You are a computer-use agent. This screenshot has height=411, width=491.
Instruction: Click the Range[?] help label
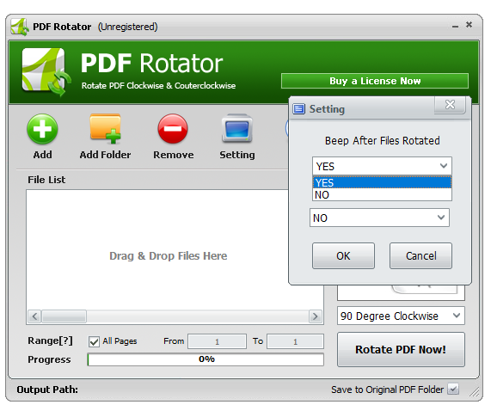pos(50,340)
